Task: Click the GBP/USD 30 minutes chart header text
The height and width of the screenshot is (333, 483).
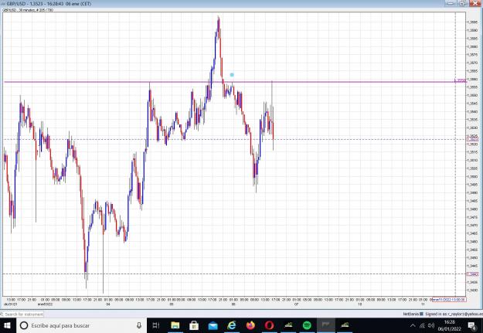Action: tap(28, 10)
